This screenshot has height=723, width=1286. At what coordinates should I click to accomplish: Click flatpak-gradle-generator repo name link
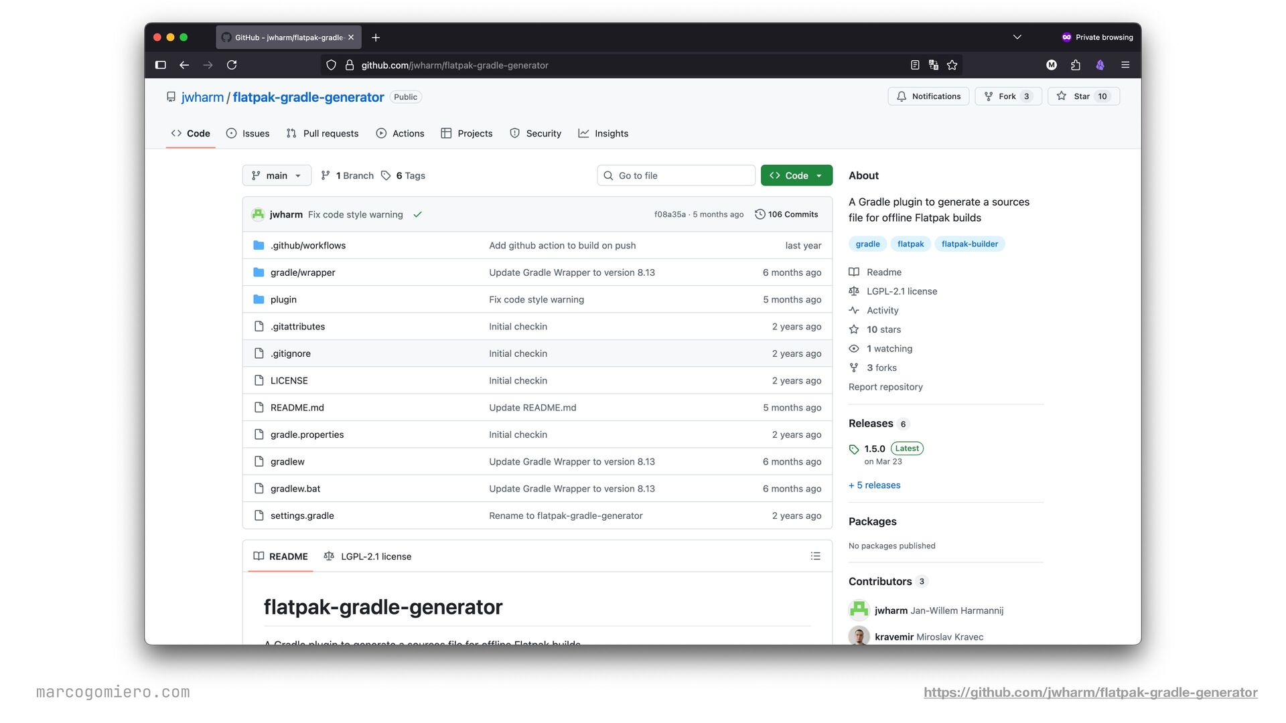(x=308, y=97)
